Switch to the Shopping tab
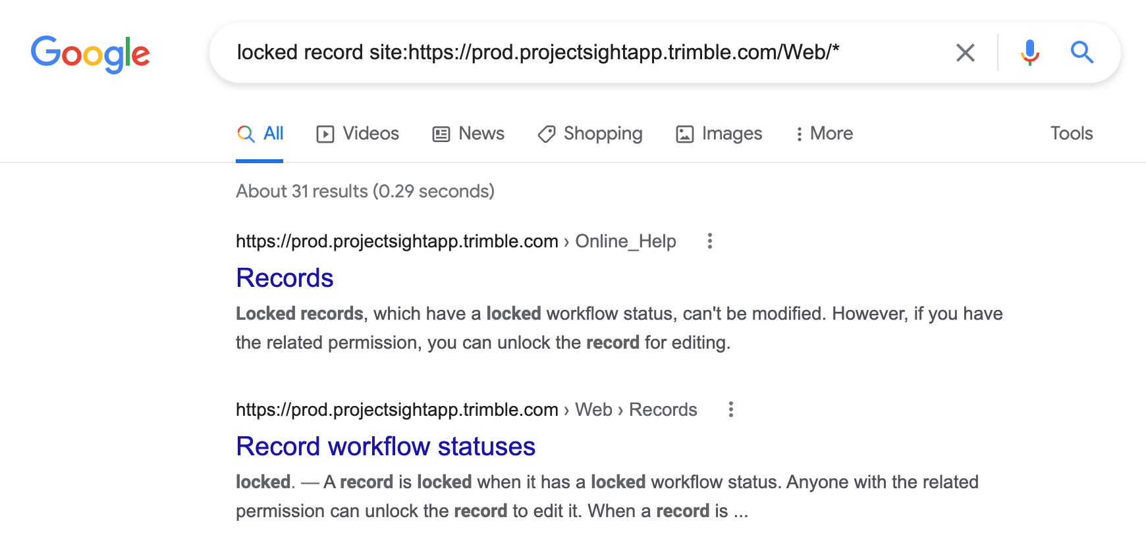1146x554 pixels. [590, 134]
